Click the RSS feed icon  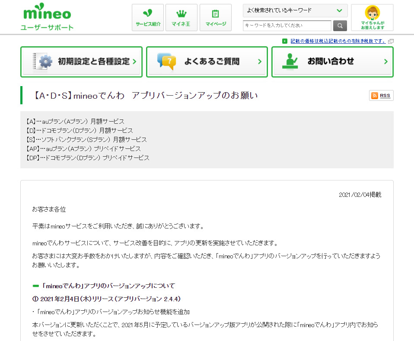pyautogui.click(x=381, y=96)
